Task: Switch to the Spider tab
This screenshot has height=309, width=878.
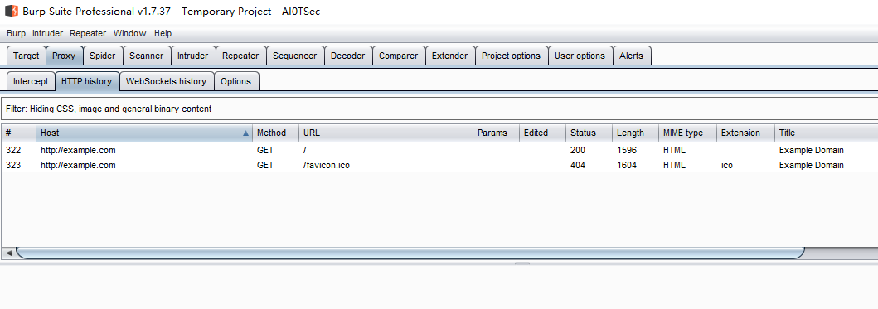Action: point(103,56)
